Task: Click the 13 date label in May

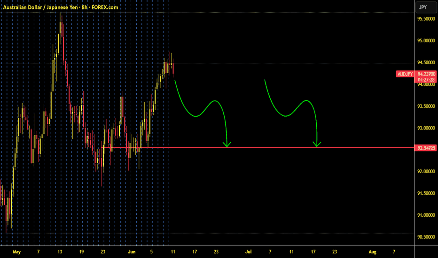Action: [x=60, y=252]
